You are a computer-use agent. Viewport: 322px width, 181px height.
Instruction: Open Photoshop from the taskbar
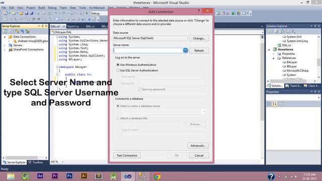click(69, 176)
